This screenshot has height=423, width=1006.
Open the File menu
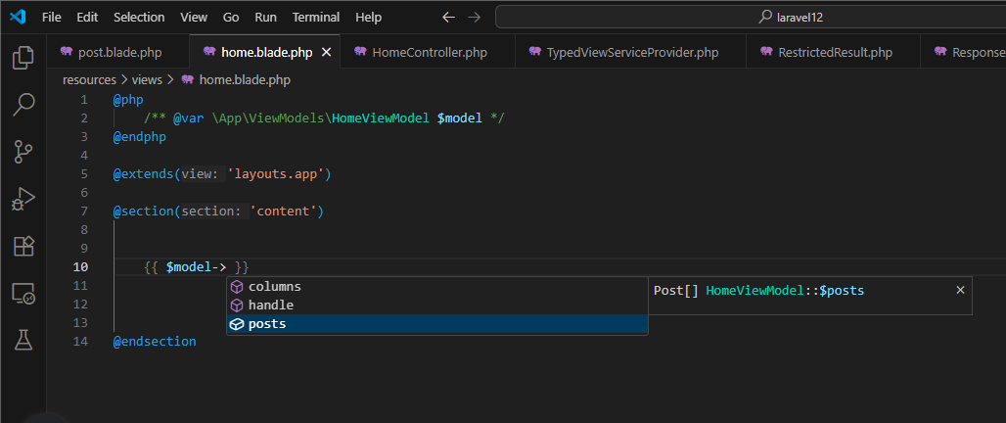tap(51, 18)
